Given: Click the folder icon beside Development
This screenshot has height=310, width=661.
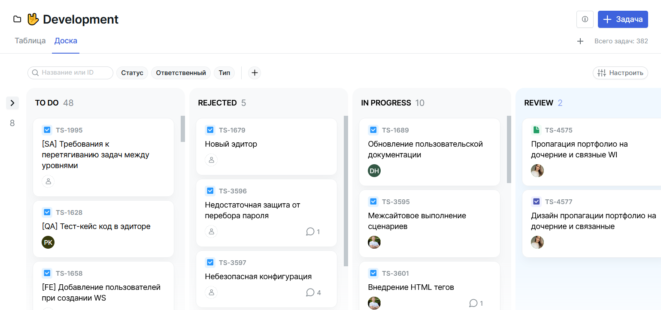Looking at the screenshot, I should coord(17,19).
